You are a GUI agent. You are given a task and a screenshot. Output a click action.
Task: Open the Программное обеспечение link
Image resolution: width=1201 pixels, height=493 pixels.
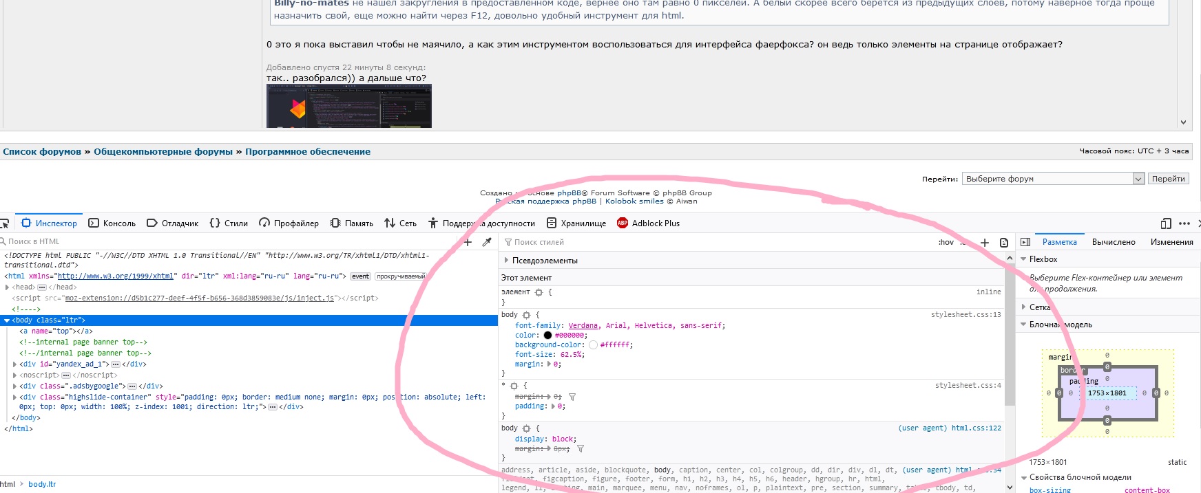click(x=308, y=152)
